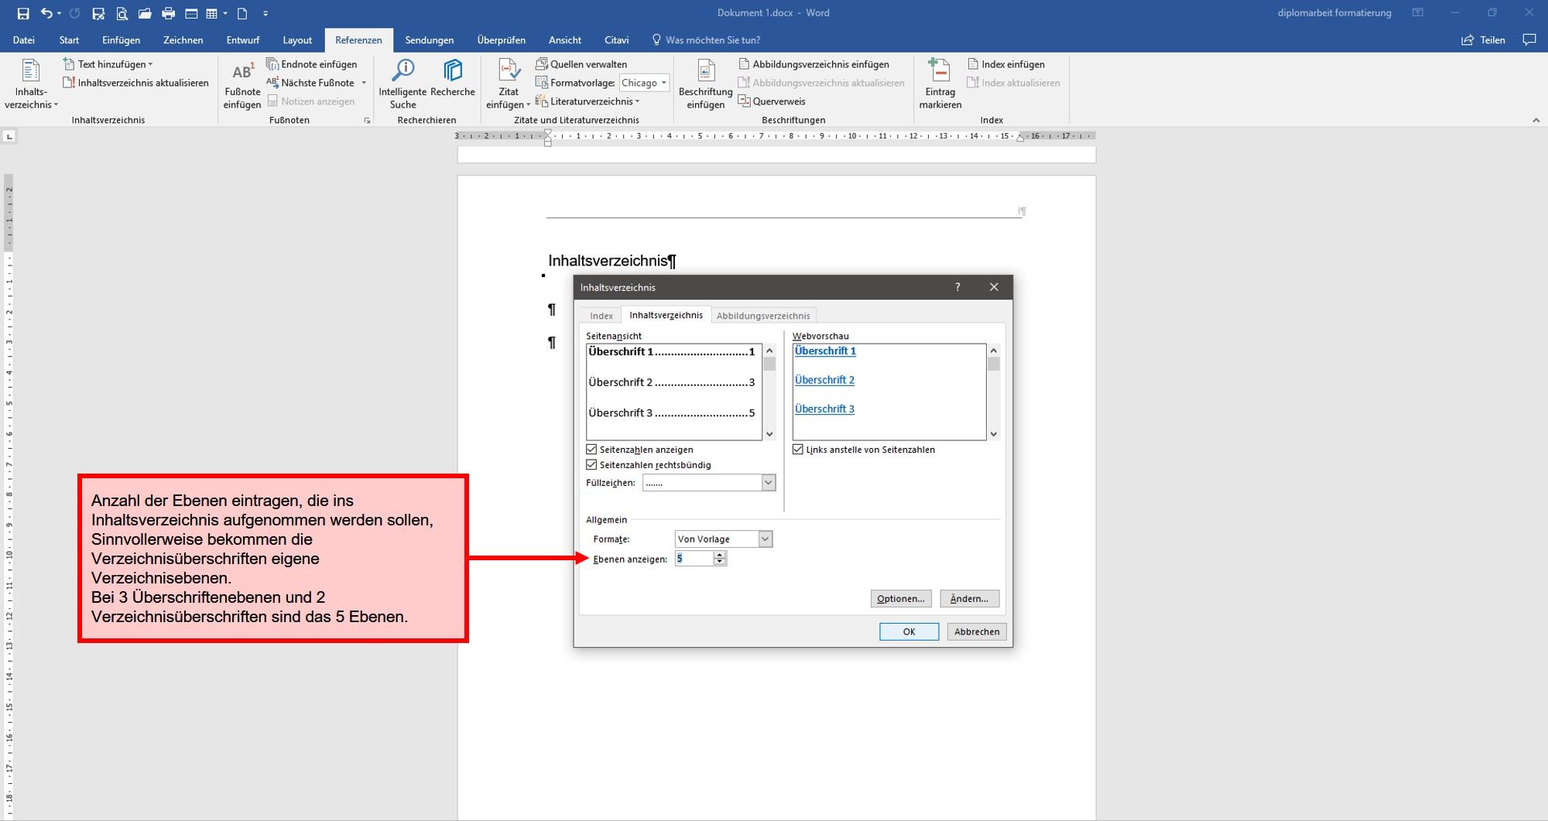
Task: Click the OK button
Action: [x=909, y=631]
